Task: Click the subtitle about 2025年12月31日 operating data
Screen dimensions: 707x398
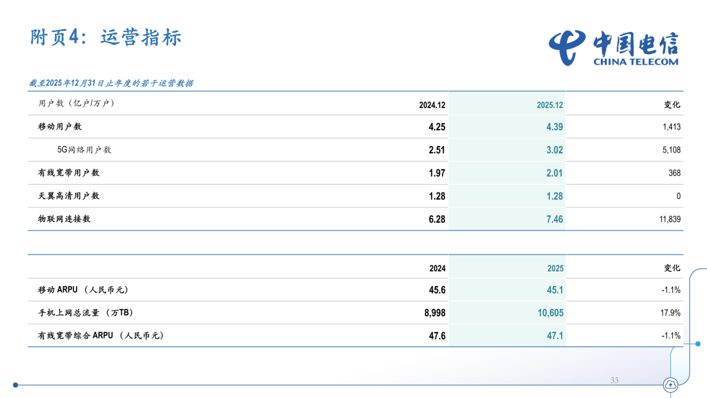Action: tap(111, 83)
